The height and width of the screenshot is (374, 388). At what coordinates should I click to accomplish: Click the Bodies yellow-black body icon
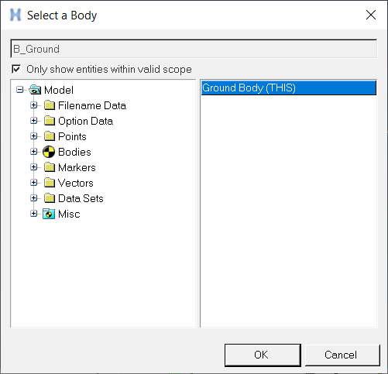[x=49, y=152]
